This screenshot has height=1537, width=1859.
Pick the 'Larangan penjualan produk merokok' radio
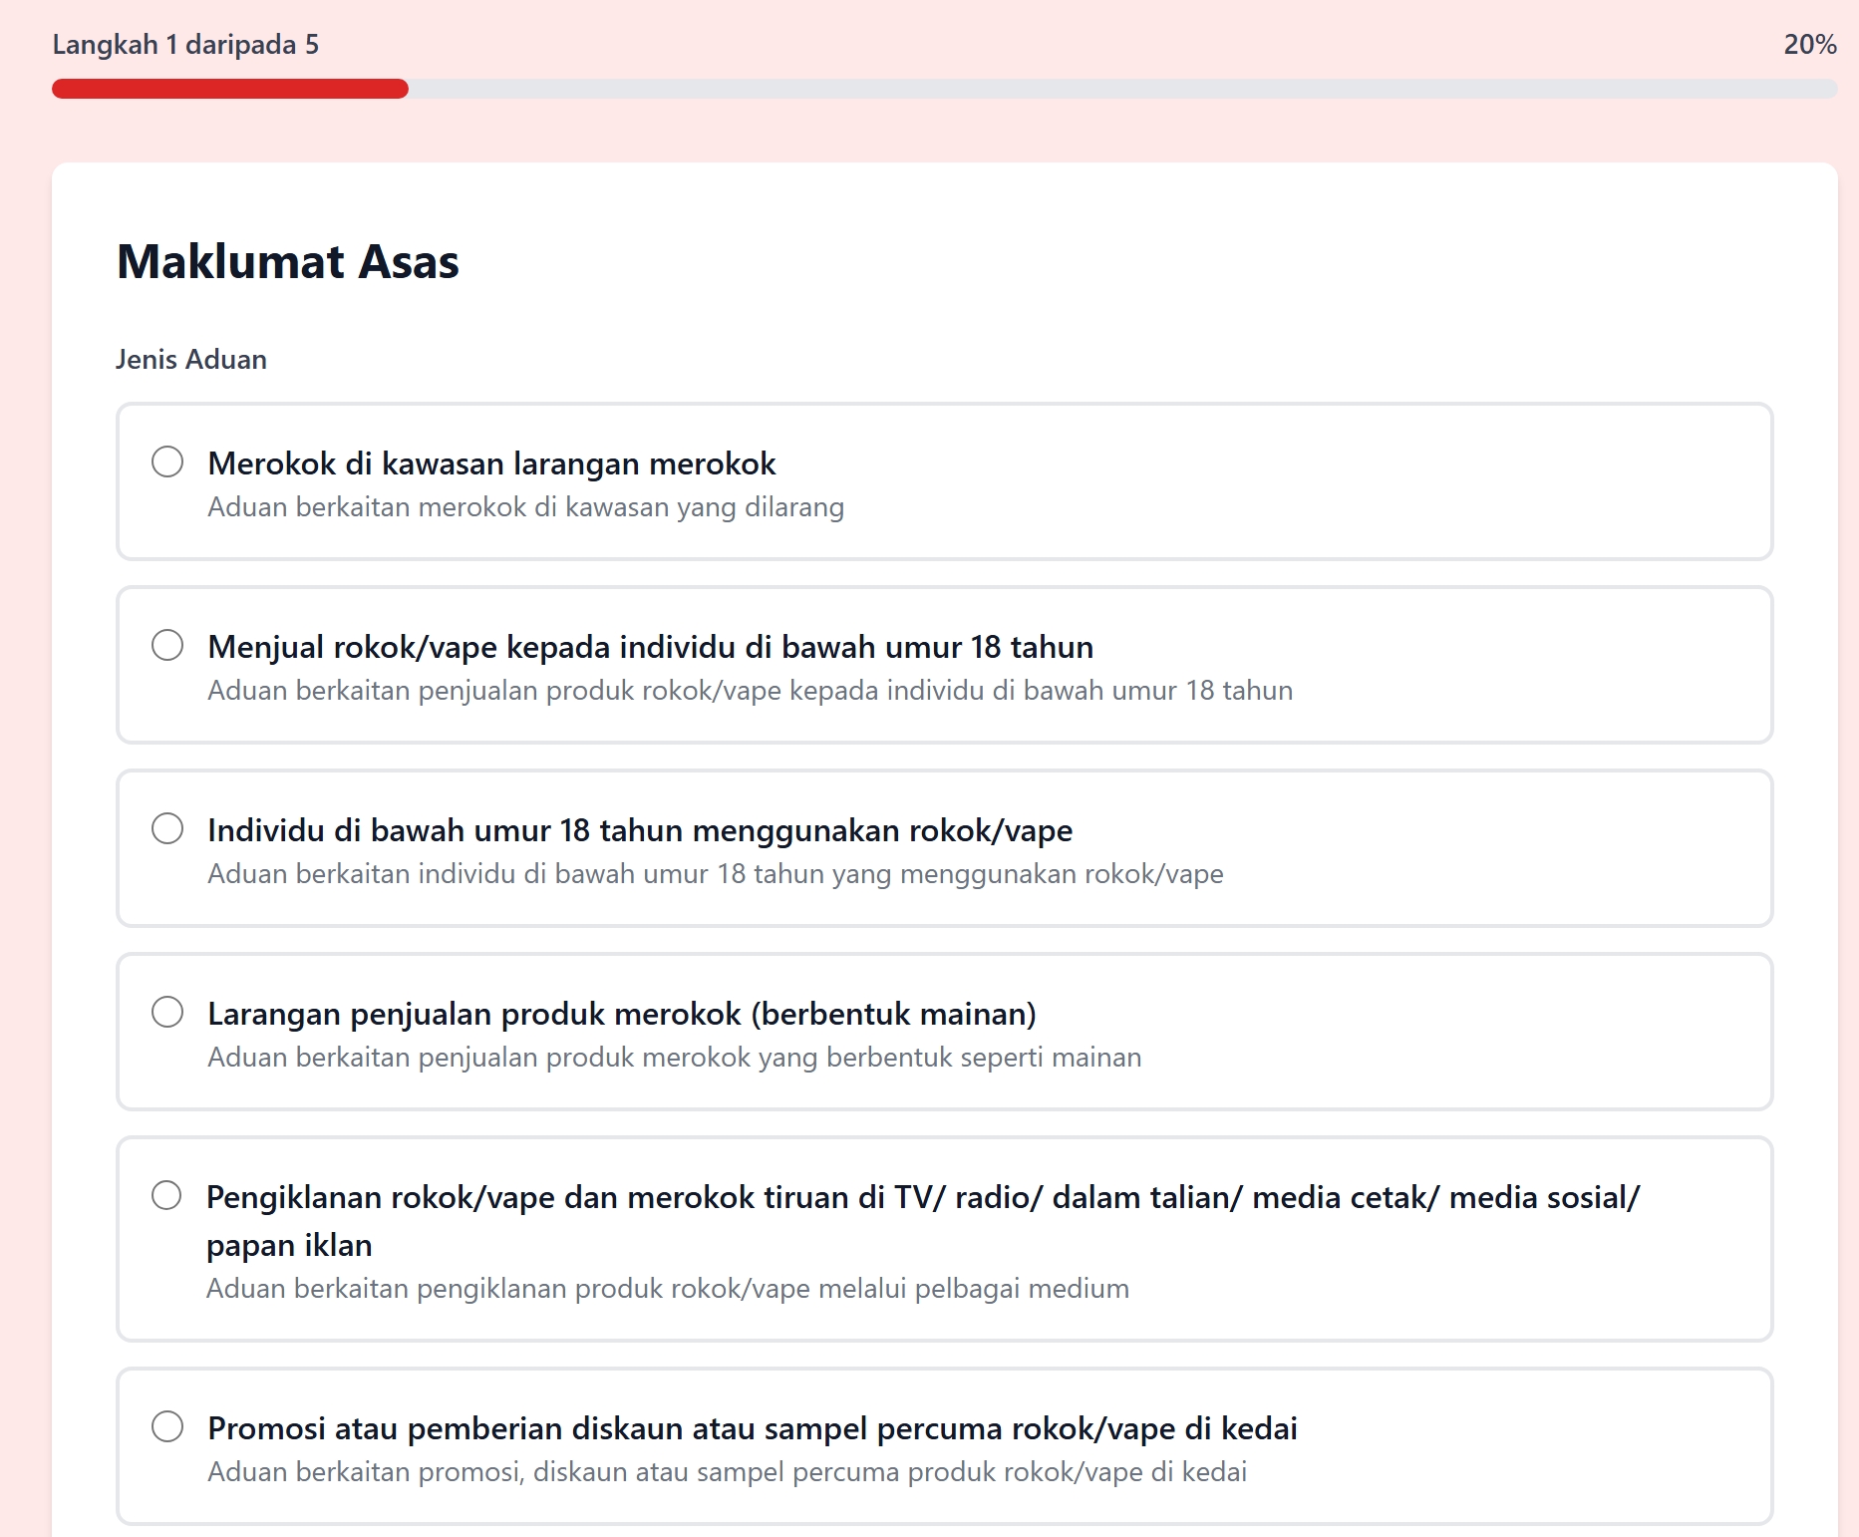[167, 1012]
